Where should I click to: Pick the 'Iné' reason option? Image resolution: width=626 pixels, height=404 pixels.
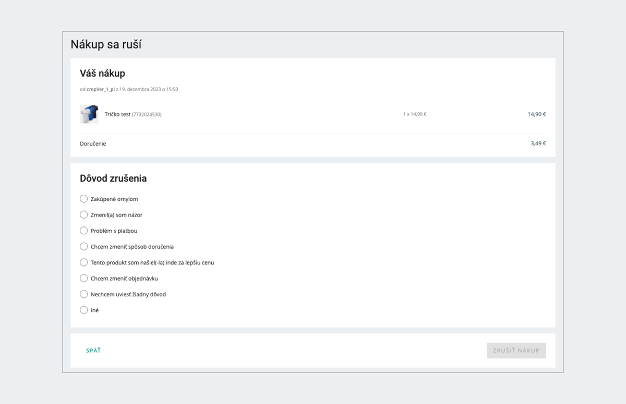pyautogui.click(x=83, y=310)
